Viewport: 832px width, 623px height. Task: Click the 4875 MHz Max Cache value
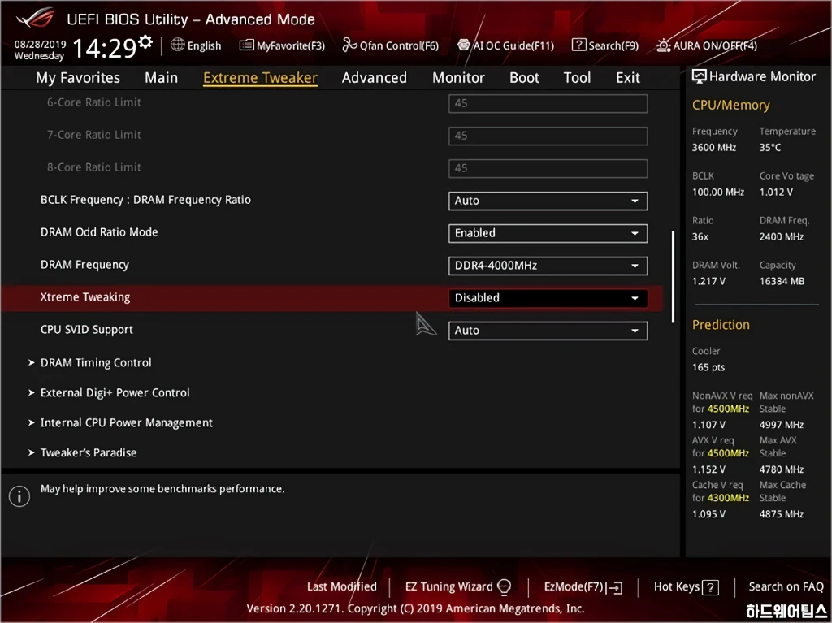point(781,513)
